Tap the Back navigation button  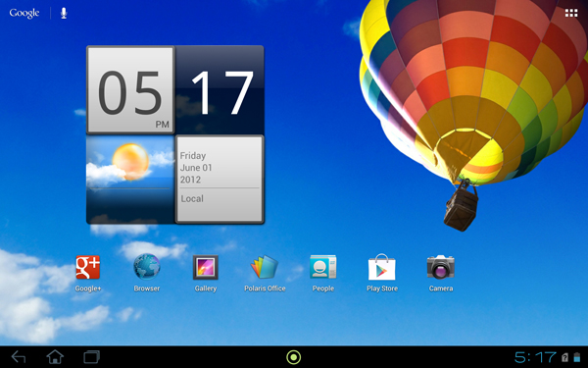(x=19, y=357)
